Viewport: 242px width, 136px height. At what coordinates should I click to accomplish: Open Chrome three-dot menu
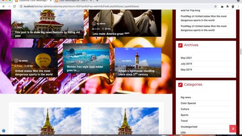(x=238, y=6)
